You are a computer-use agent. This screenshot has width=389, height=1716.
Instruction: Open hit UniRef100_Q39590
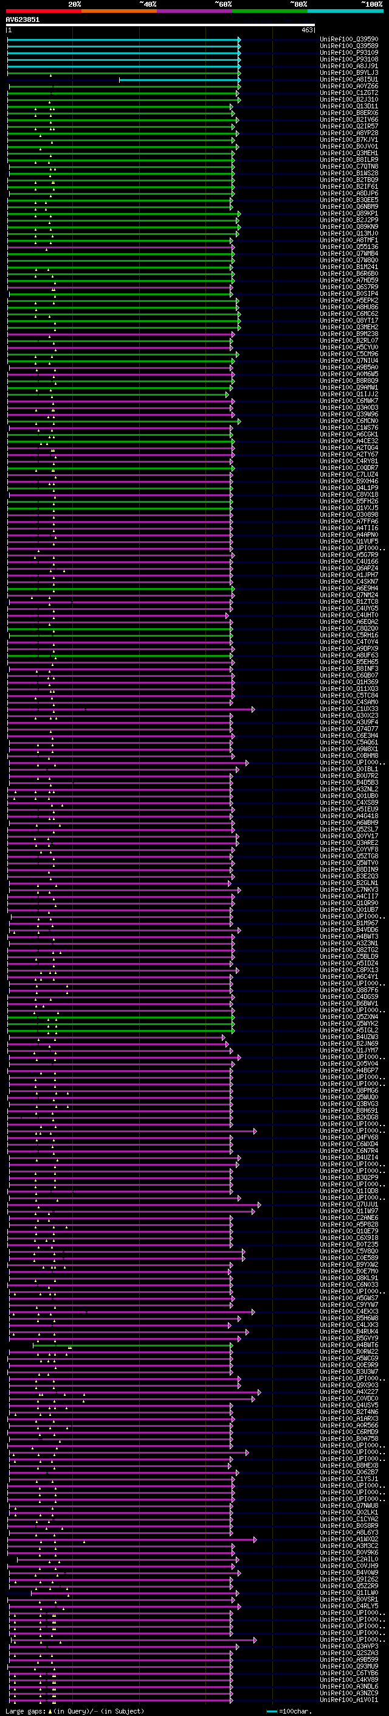pos(349,40)
